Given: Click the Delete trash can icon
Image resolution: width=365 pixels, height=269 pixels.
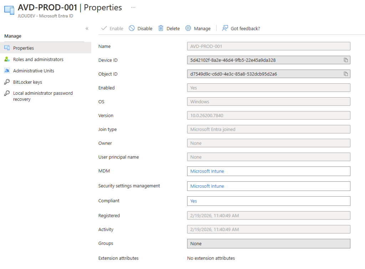Looking at the screenshot, I should [161, 29].
